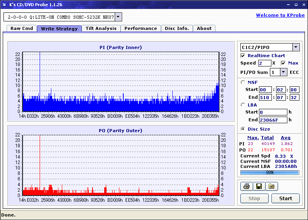
Task: Click the 99% scan progress bar
Action: [x=269, y=172]
